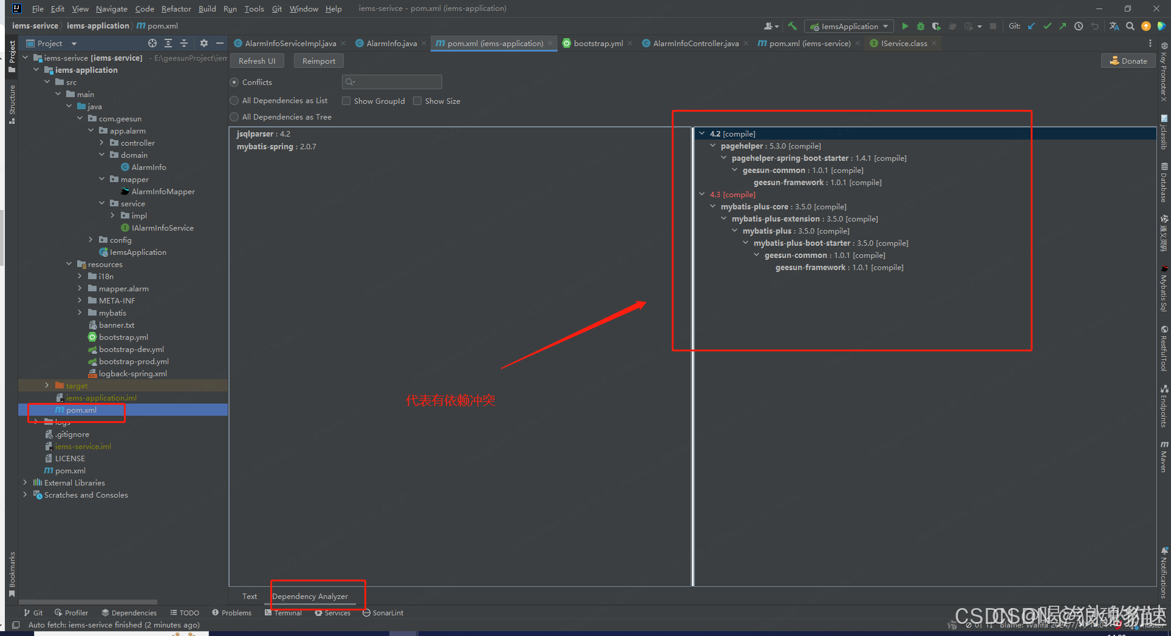Open the SonarLint tool window

point(383,613)
